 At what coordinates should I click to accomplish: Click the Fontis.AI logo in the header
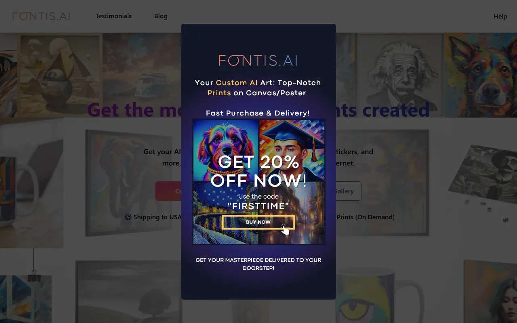tap(41, 16)
